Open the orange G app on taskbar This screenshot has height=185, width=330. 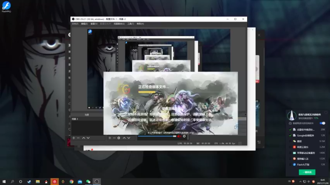[x=63, y=182]
